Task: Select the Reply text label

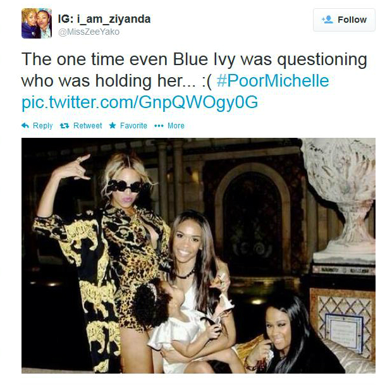Action: click(43, 126)
